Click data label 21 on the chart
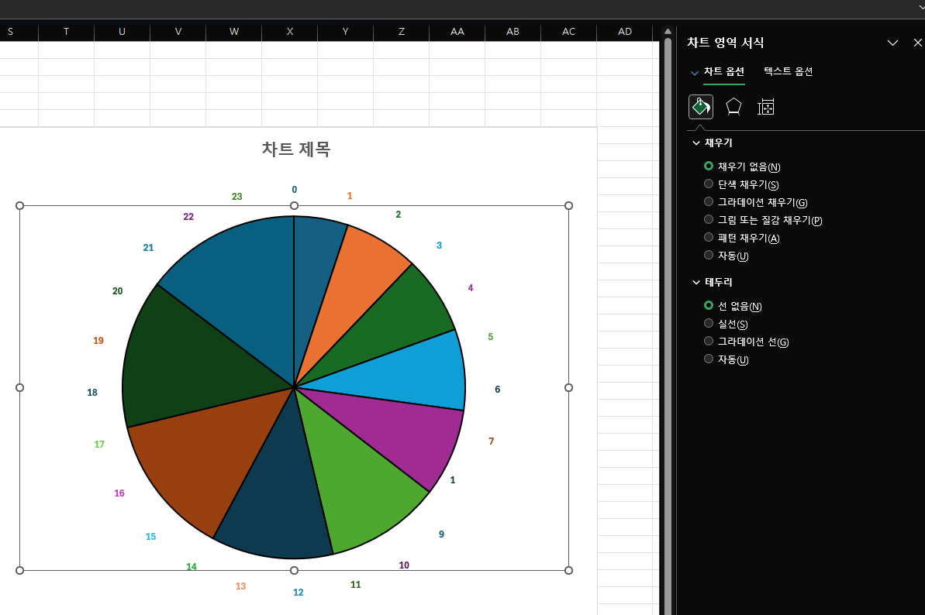 pyautogui.click(x=149, y=247)
